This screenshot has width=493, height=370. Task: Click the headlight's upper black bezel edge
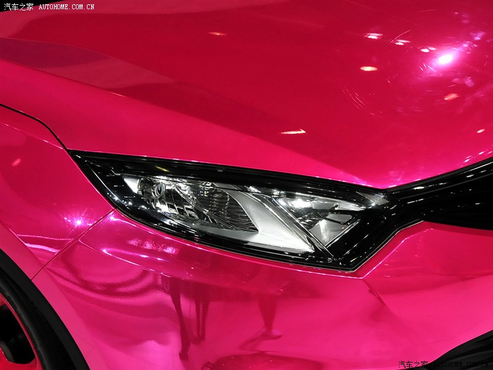click(x=246, y=171)
